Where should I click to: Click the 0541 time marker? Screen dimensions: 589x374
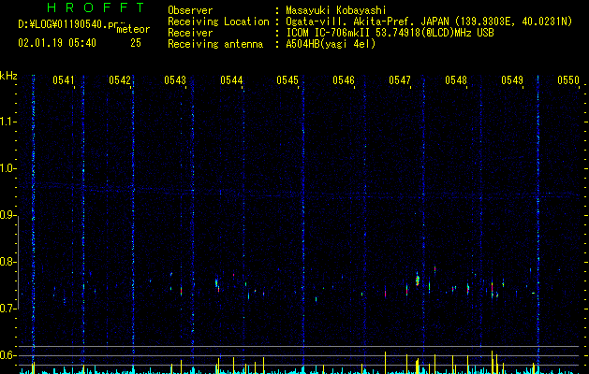tap(64, 80)
